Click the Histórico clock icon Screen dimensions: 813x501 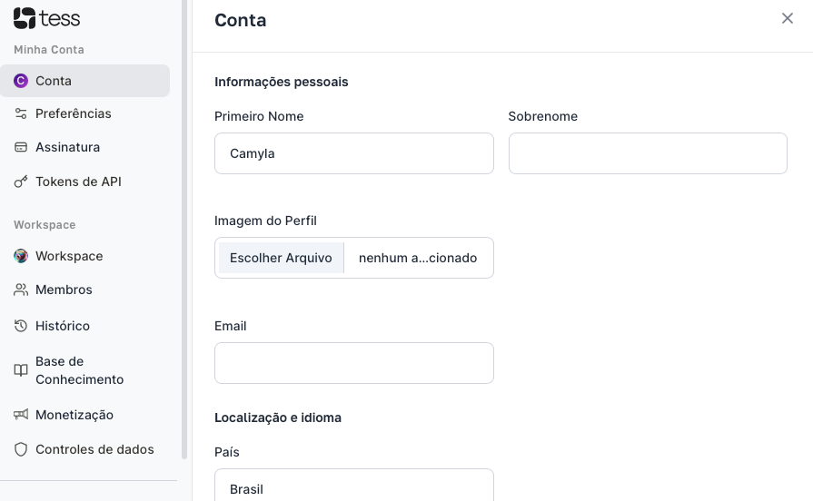[x=21, y=326]
